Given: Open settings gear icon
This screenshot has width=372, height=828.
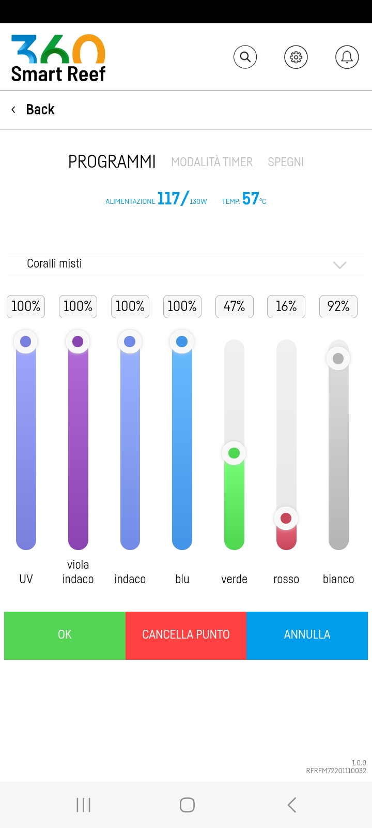Looking at the screenshot, I should click(296, 57).
